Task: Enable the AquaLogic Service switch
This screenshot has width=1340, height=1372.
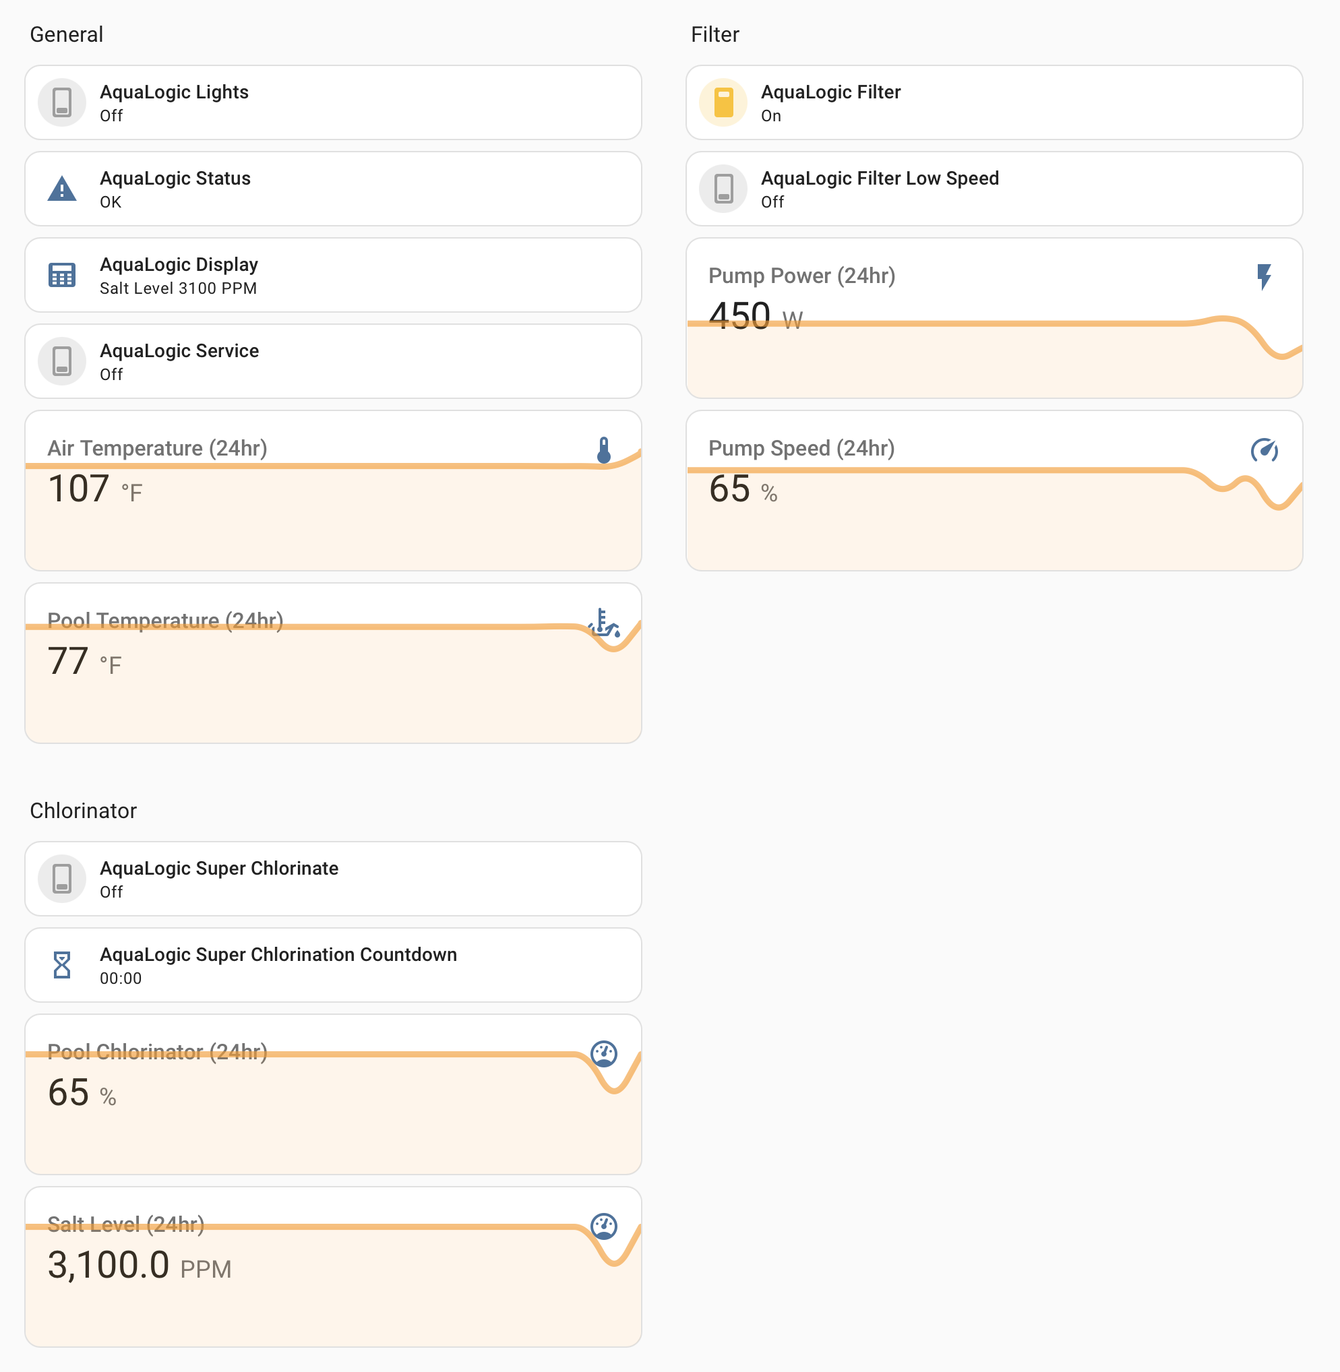Action: point(62,361)
